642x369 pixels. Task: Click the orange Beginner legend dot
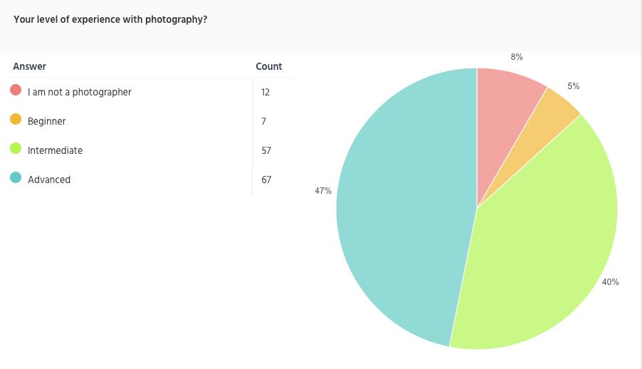[x=16, y=119]
